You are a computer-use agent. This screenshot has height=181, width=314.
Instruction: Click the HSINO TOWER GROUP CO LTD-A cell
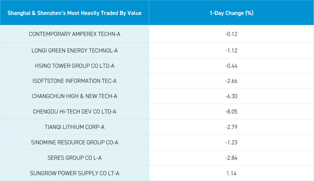pos(75,66)
